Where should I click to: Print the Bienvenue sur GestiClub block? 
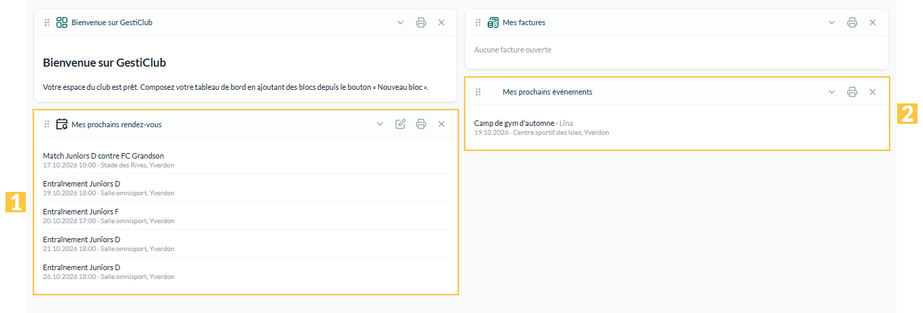[x=421, y=22]
